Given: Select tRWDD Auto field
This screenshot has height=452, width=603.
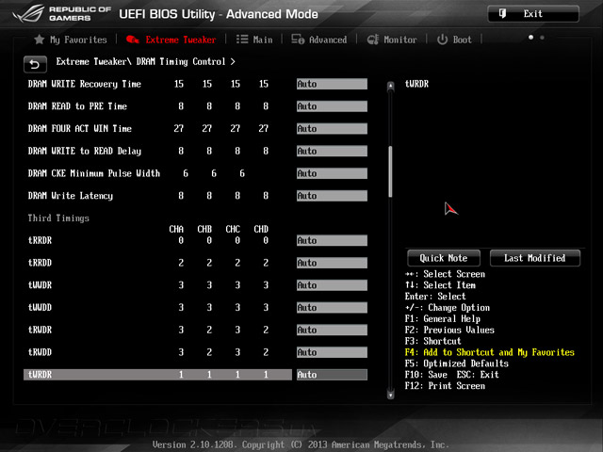Looking at the screenshot, I should point(332,352).
